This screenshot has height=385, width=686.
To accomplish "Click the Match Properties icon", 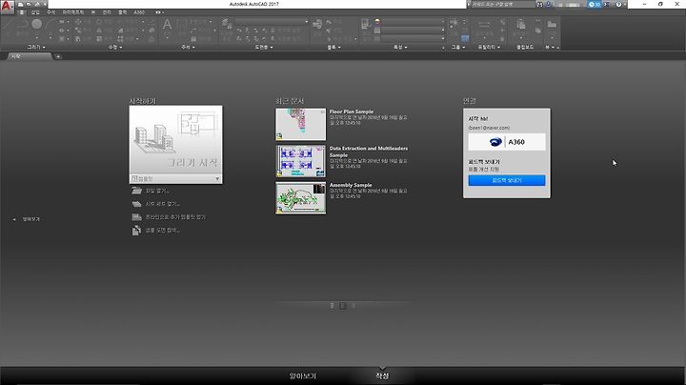I will pos(365,25).
